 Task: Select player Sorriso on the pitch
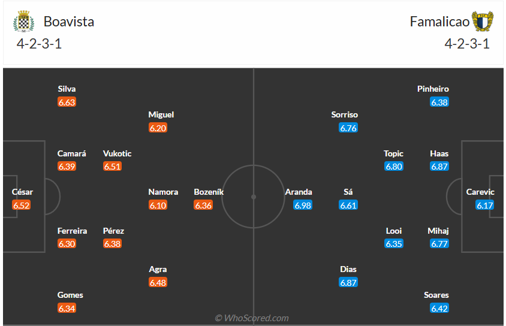point(345,114)
